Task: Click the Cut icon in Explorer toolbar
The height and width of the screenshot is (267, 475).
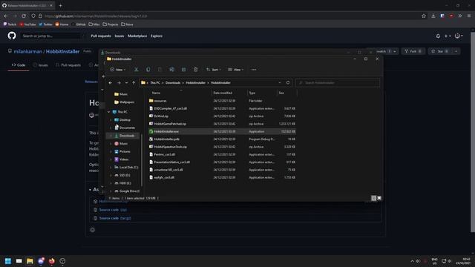Action: pos(137,70)
